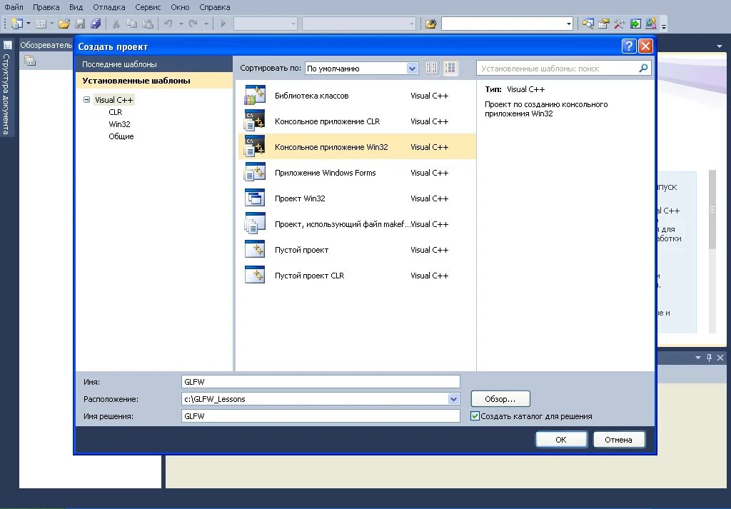Click the Win32 Project template icon
731x509 pixels.
(x=255, y=198)
